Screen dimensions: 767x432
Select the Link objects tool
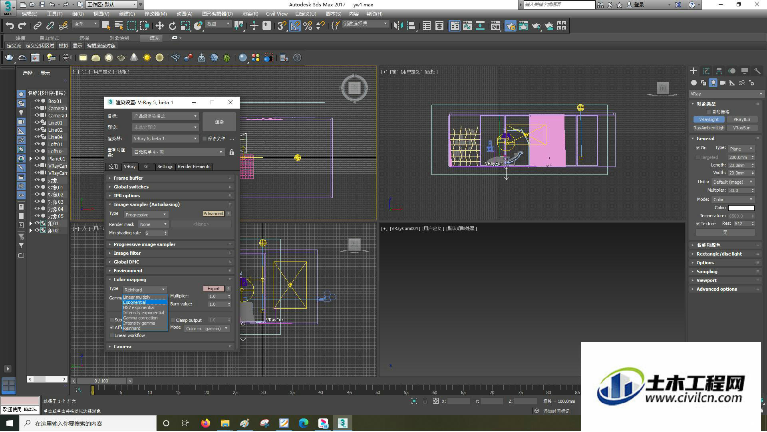(x=38, y=26)
